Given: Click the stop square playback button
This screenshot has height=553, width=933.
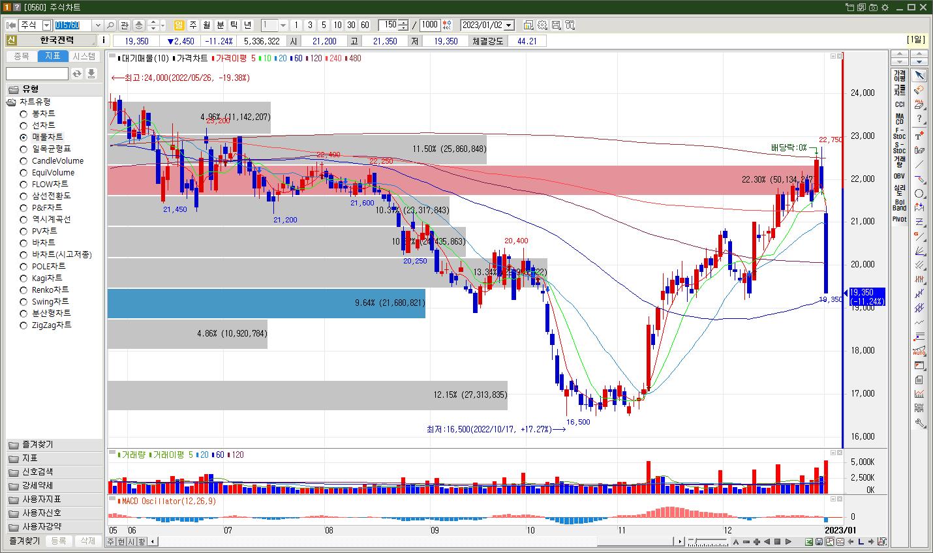Looking at the screenshot, I should 778,542.
